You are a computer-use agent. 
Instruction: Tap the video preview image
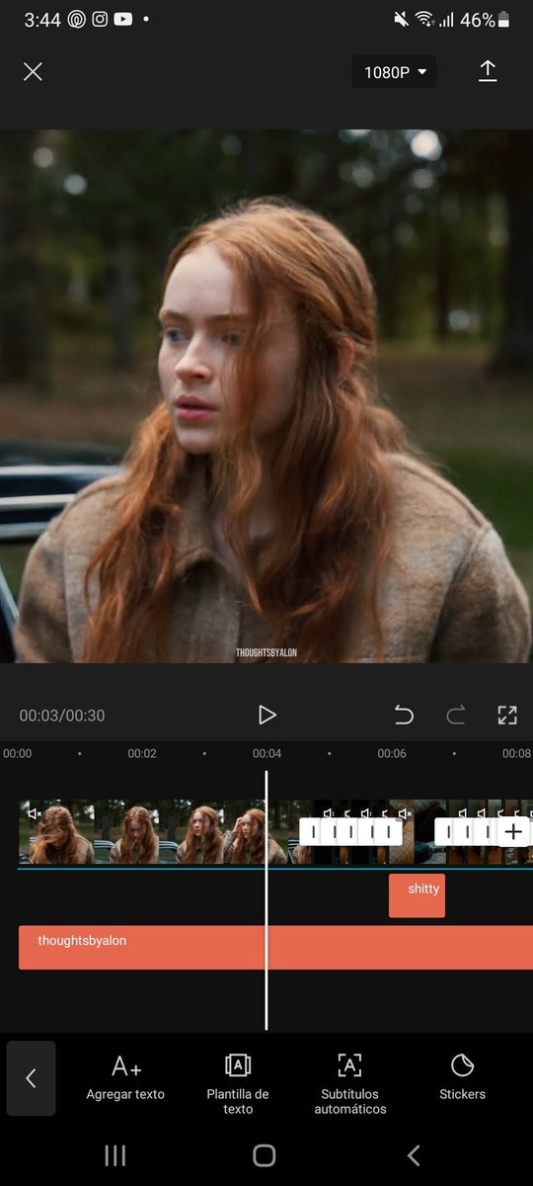(x=266, y=396)
